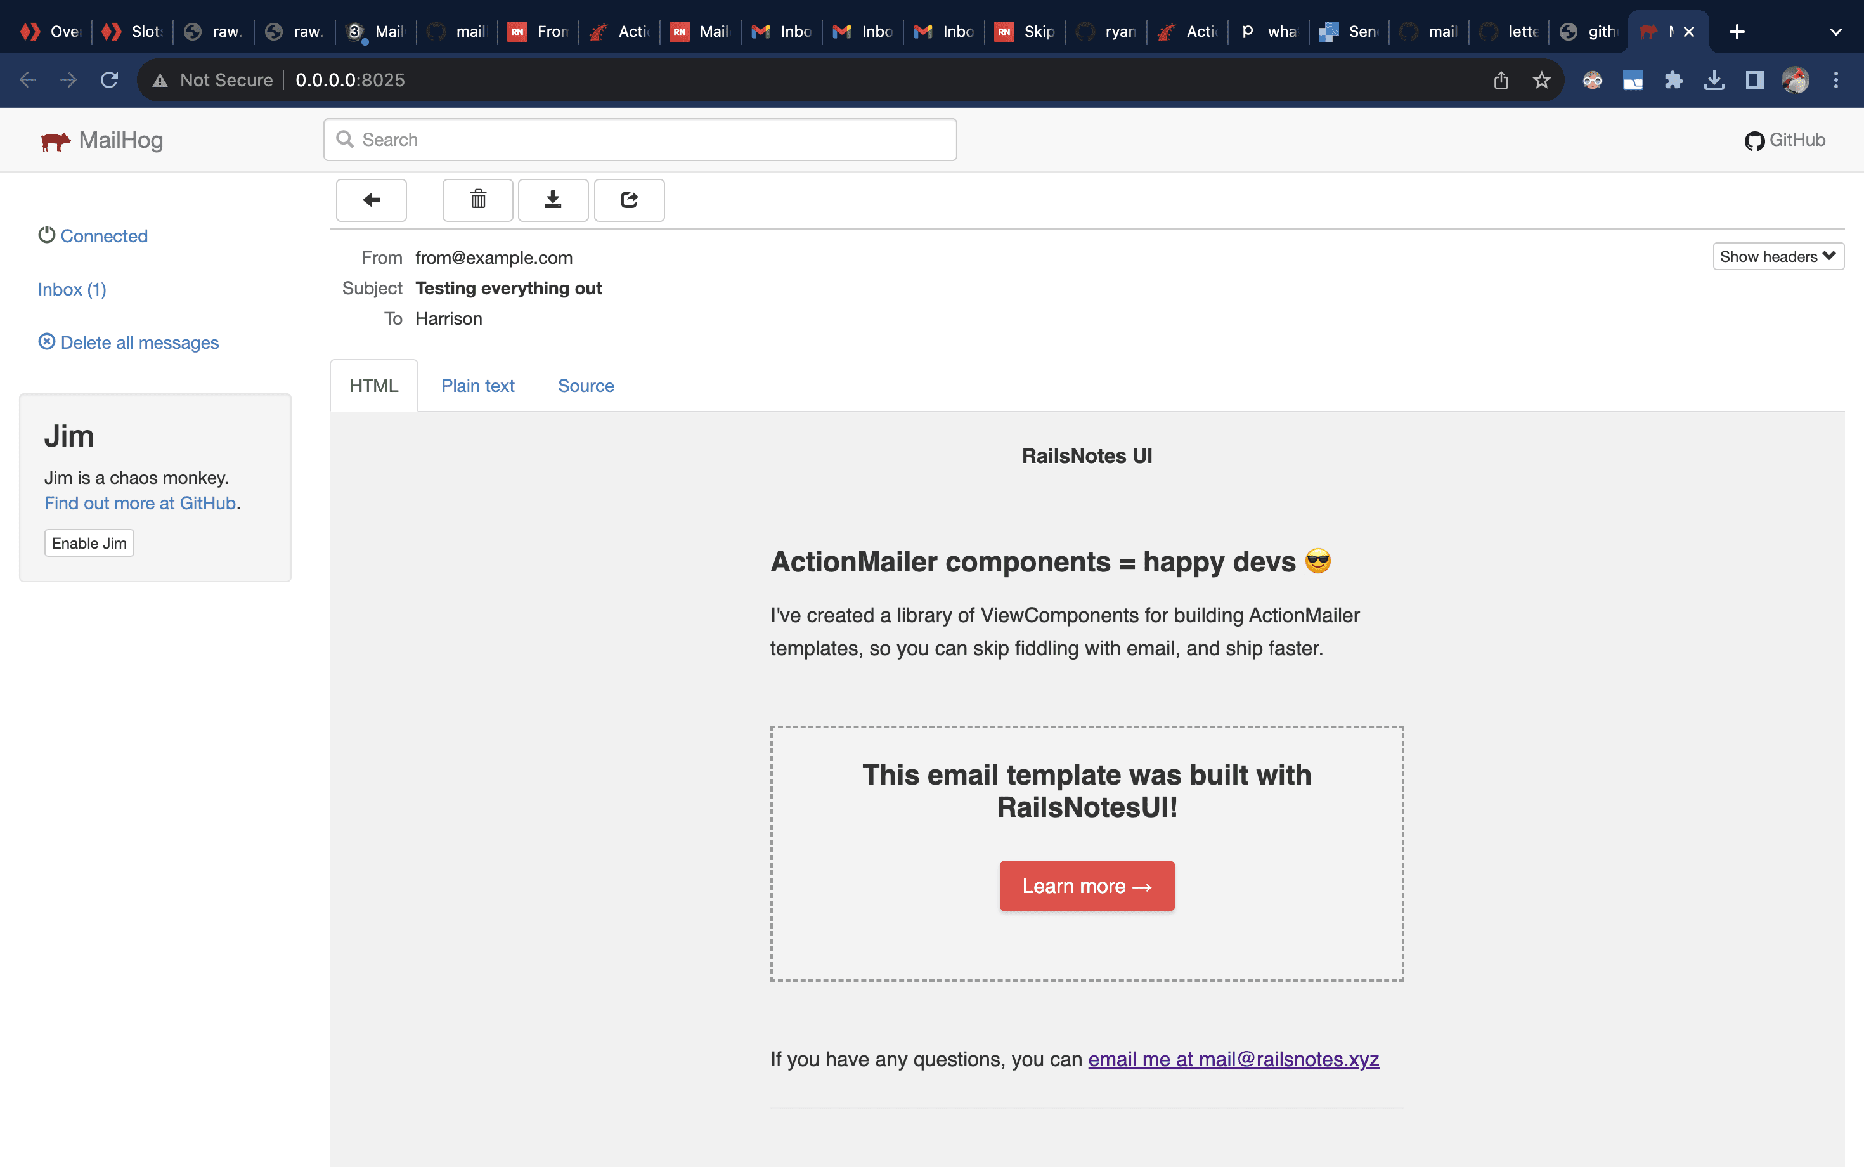This screenshot has height=1167, width=1864.
Task: Toggle the browser side panel icon
Action: (x=1754, y=81)
